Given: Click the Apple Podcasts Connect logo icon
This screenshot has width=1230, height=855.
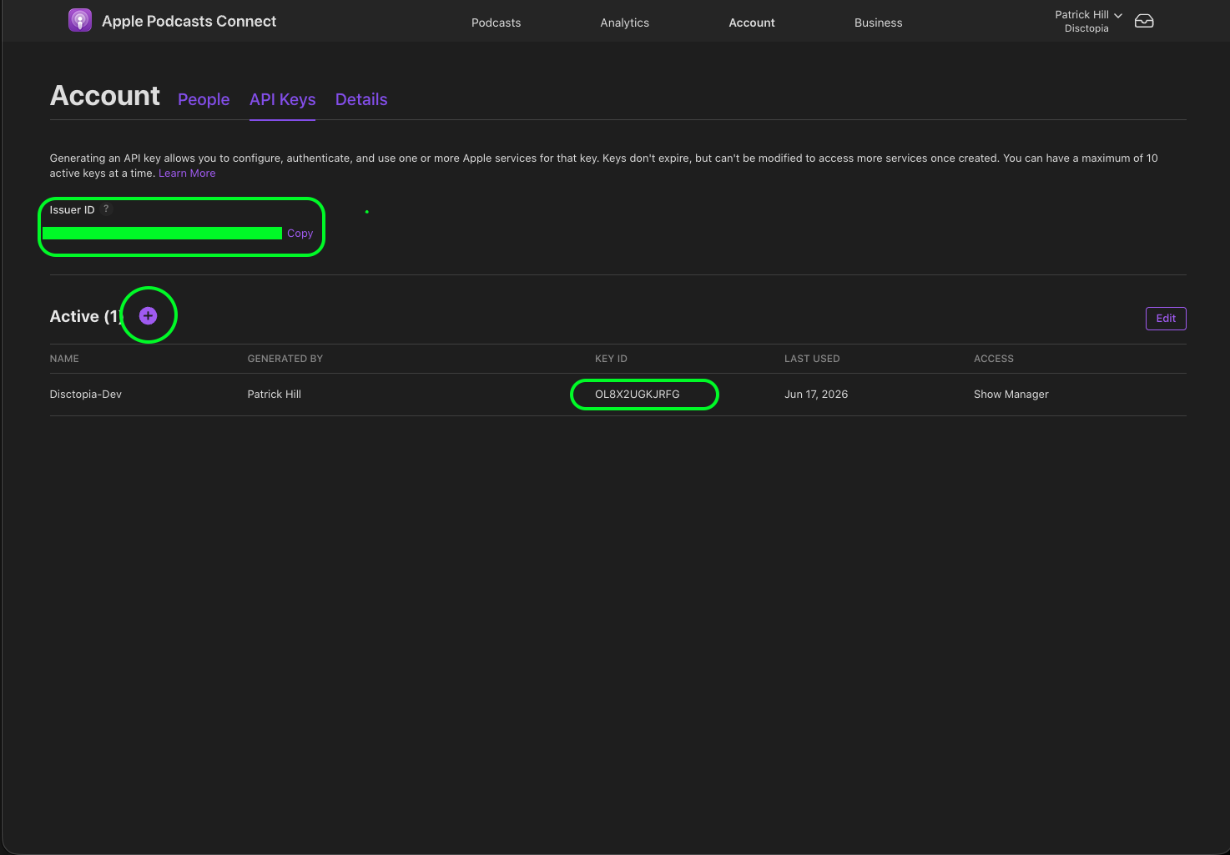Looking at the screenshot, I should pyautogui.click(x=80, y=21).
